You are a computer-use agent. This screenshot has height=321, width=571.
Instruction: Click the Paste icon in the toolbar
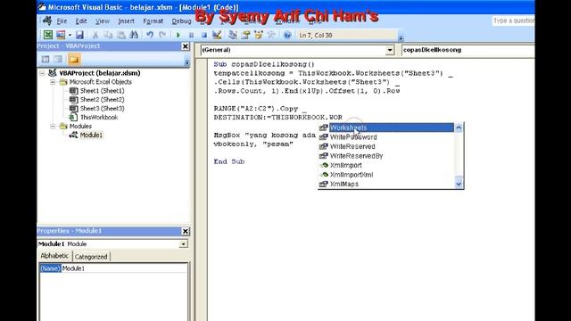click(121, 35)
